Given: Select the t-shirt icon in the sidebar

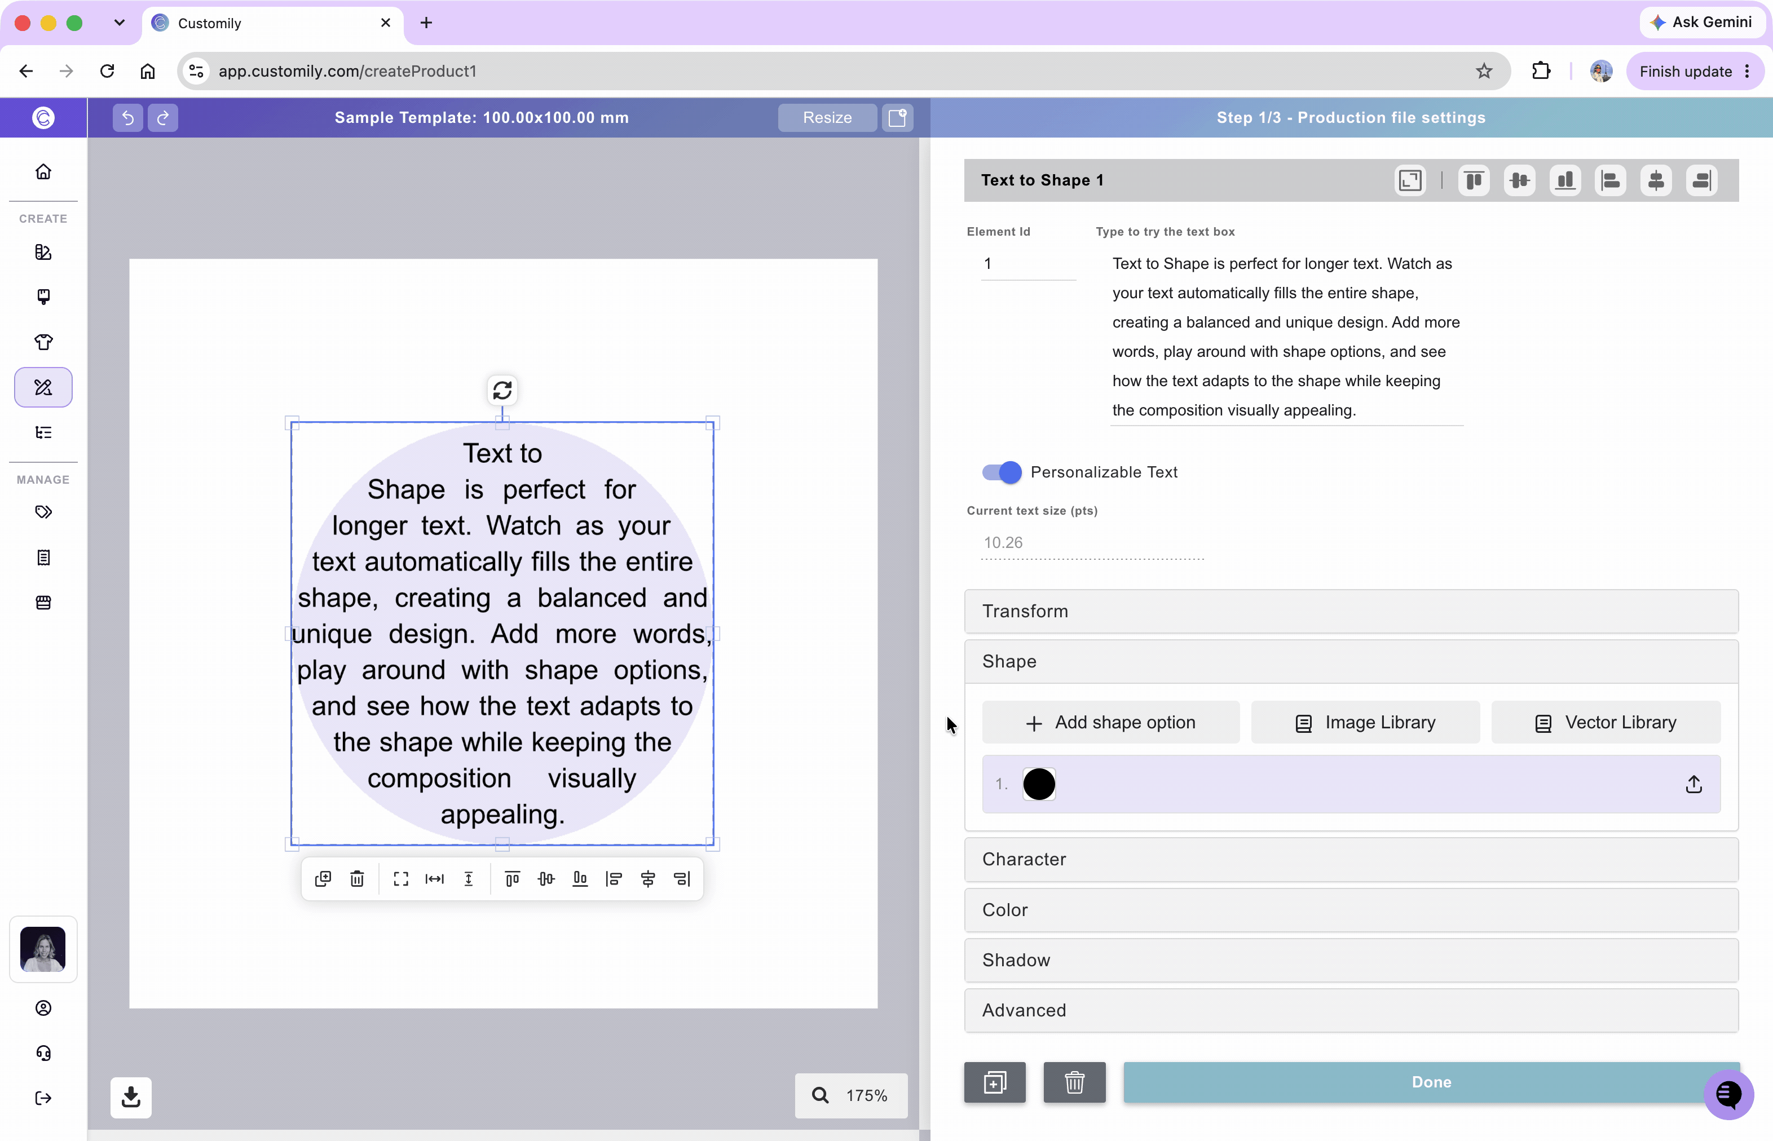Looking at the screenshot, I should tap(44, 342).
